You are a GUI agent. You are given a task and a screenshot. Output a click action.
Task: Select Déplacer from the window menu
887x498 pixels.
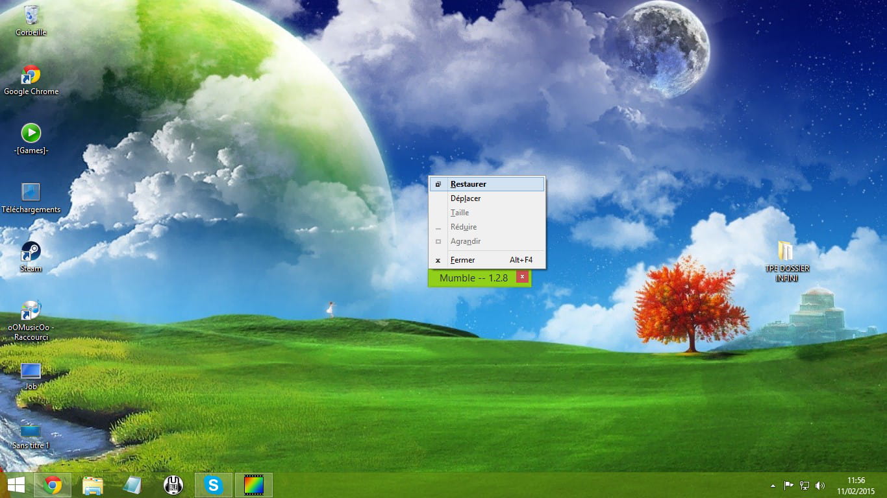[x=466, y=198]
